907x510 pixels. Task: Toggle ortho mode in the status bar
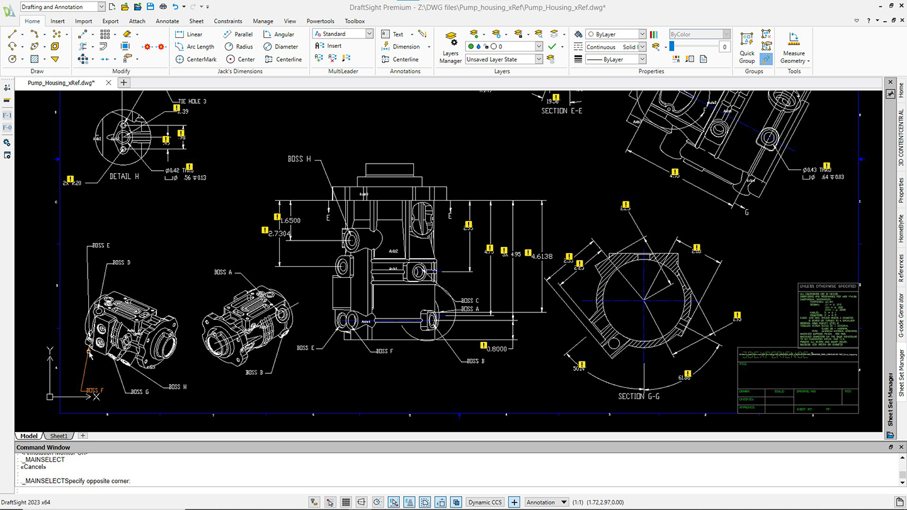tap(362, 502)
